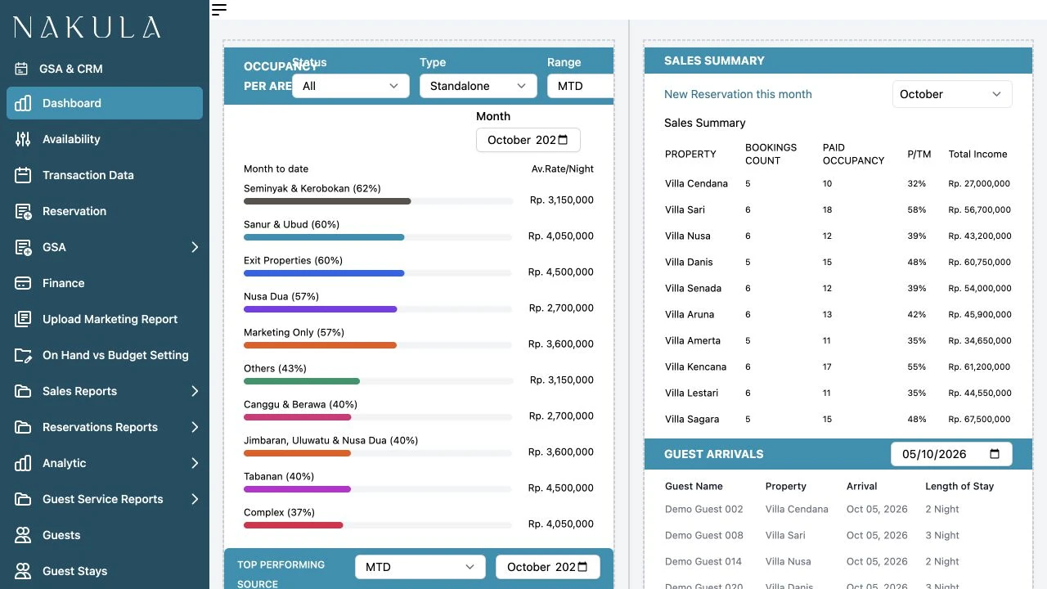
Task: Click the Guest Stays people icon
Action: pyautogui.click(x=23, y=571)
